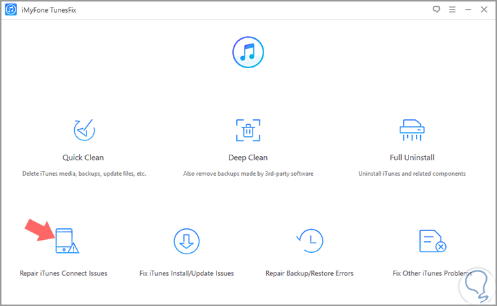Click the Quick Clean label
497x306 pixels.
[x=83, y=157]
